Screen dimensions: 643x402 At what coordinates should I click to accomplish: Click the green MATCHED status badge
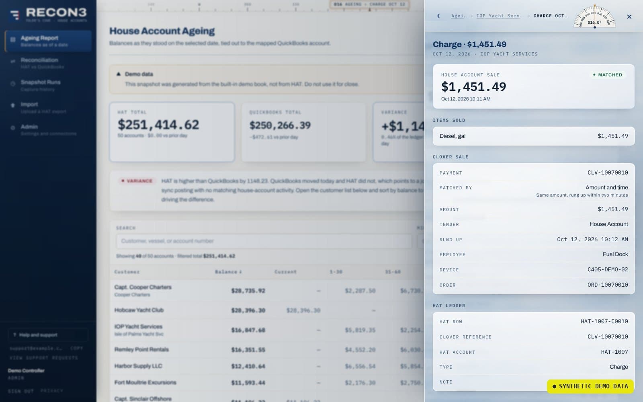pyautogui.click(x=607, y=75)
